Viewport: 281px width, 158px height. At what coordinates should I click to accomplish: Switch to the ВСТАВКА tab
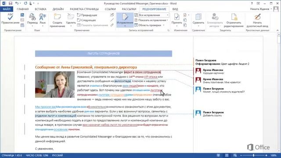tap(40, 9)
